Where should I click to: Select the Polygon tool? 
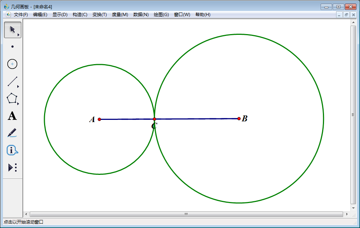(x=12, y=99)
